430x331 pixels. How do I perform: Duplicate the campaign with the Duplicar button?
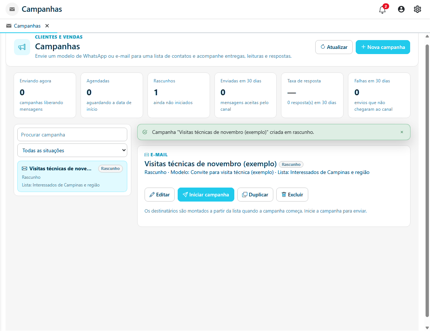[x=255, y=195]
